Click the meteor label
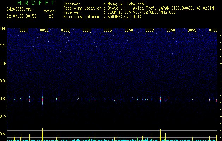 (x=50, y=11)
